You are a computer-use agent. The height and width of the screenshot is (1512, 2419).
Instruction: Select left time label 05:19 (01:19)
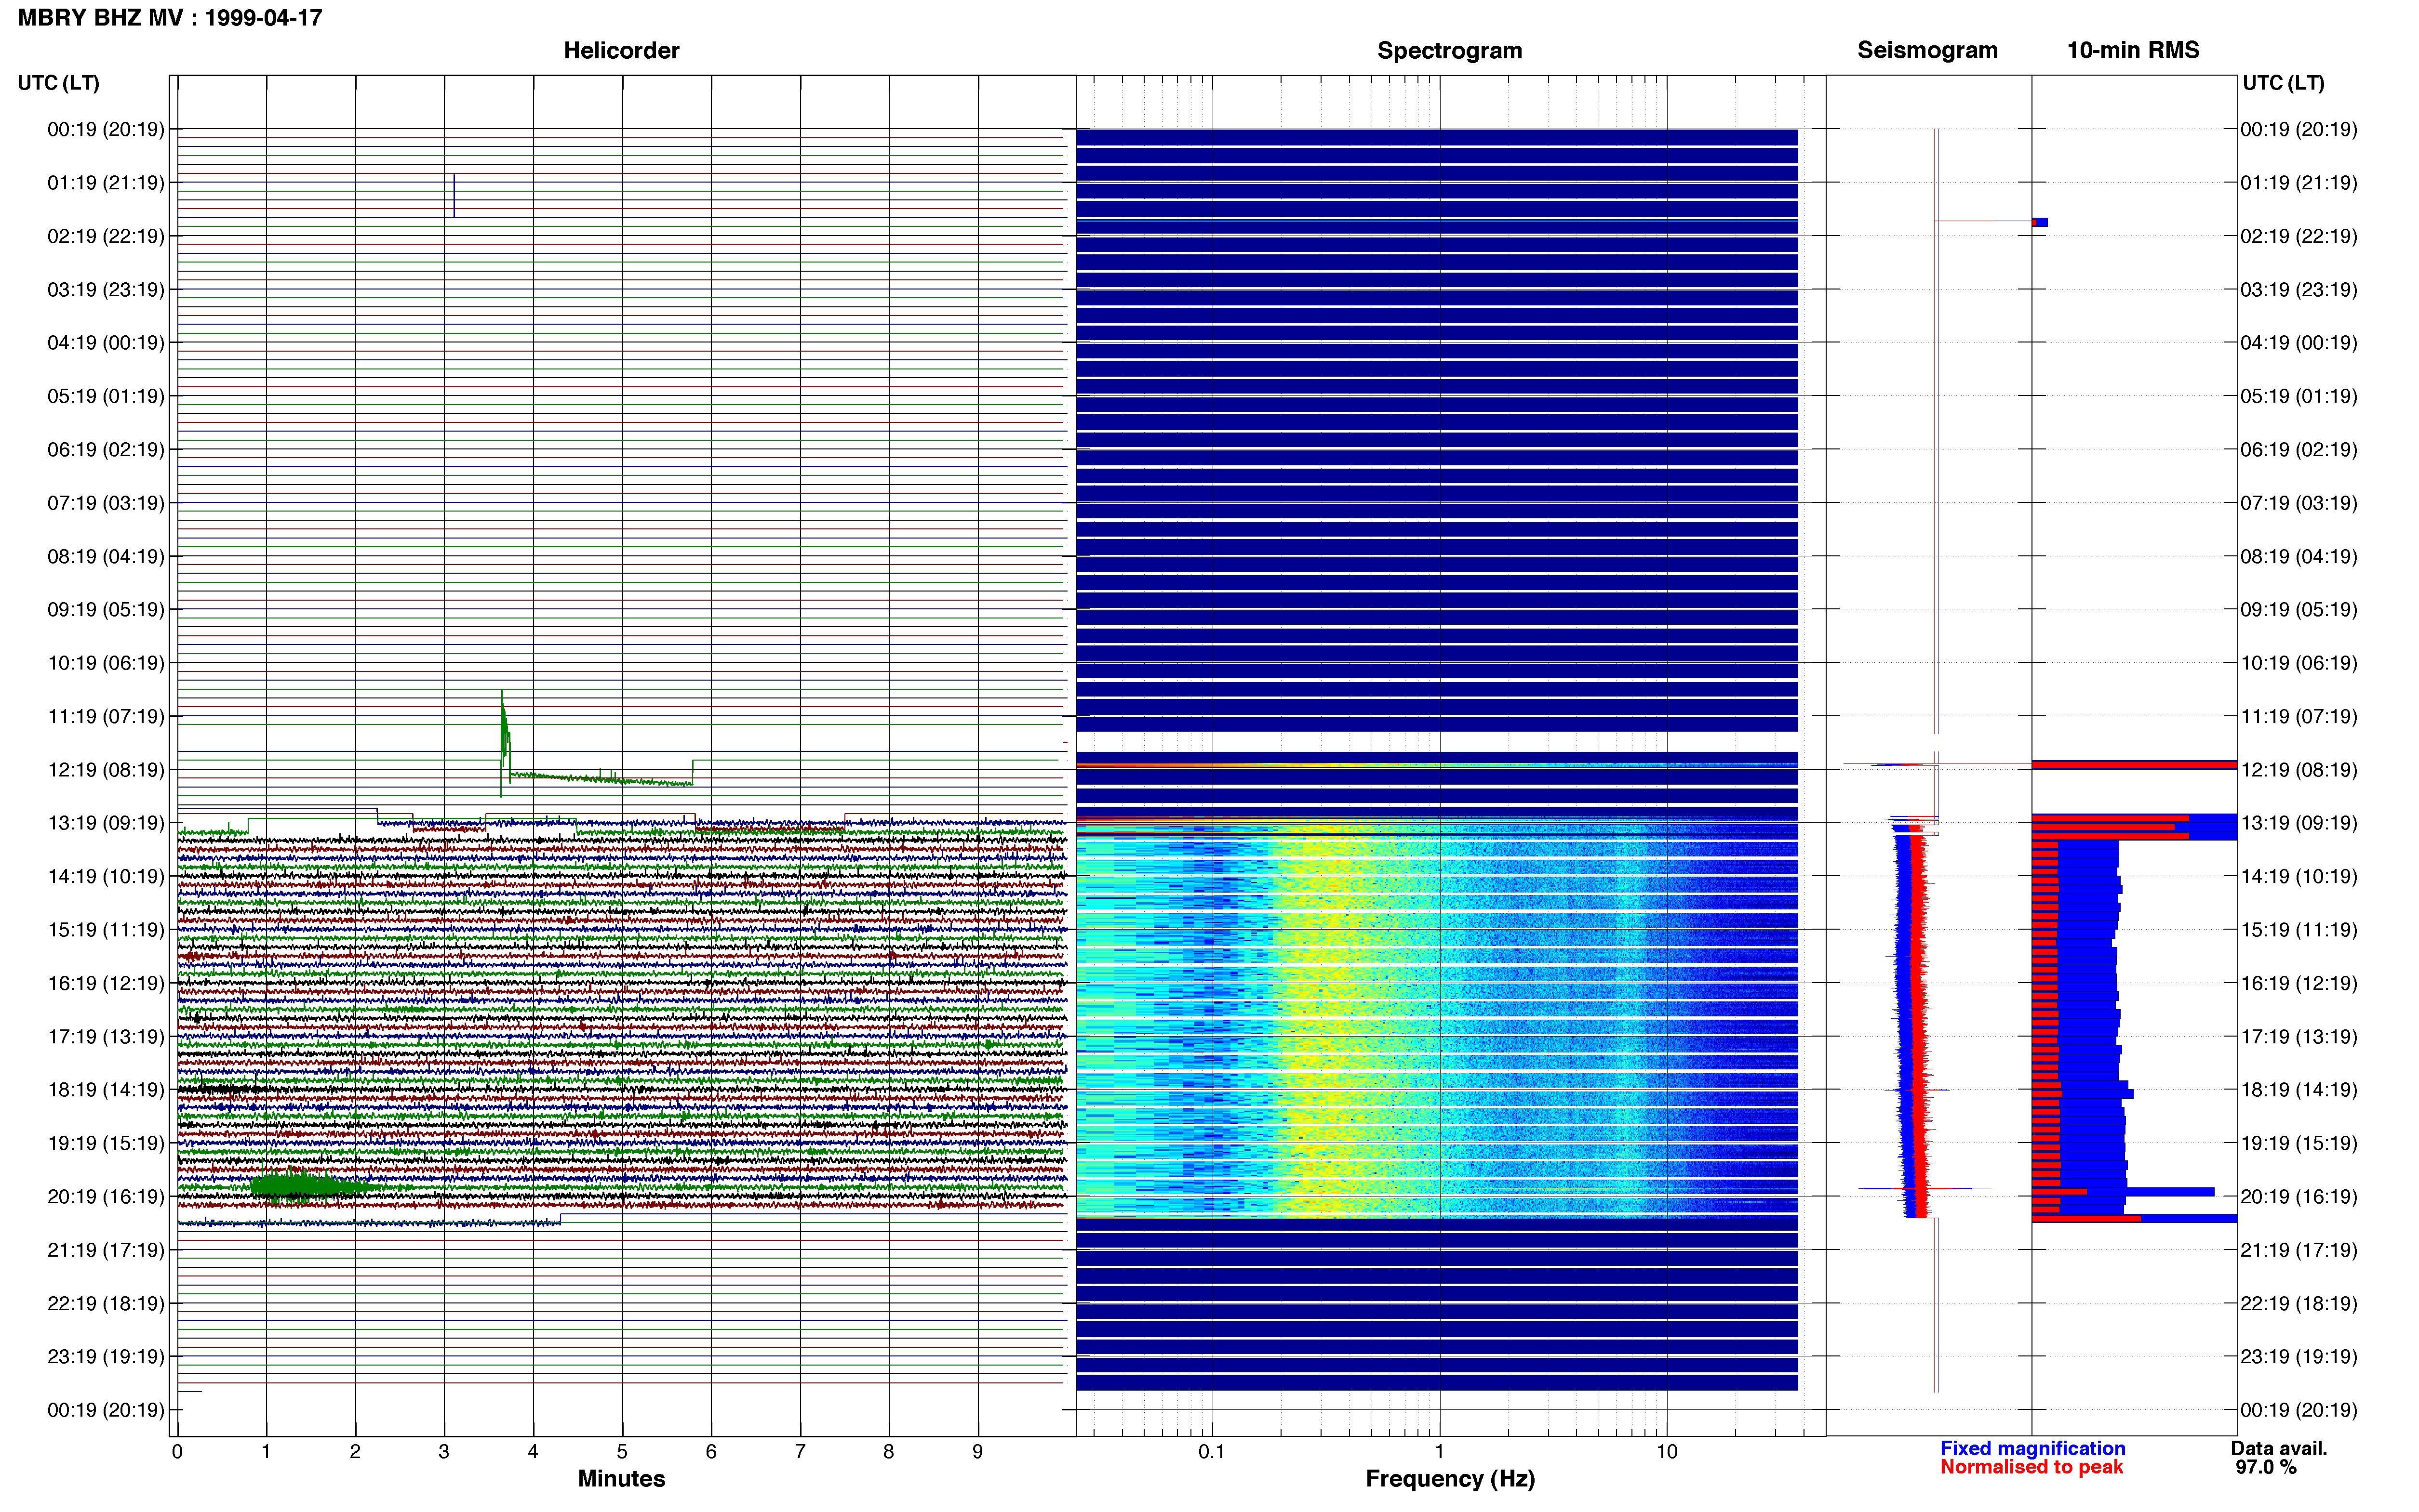coord(106,396)
